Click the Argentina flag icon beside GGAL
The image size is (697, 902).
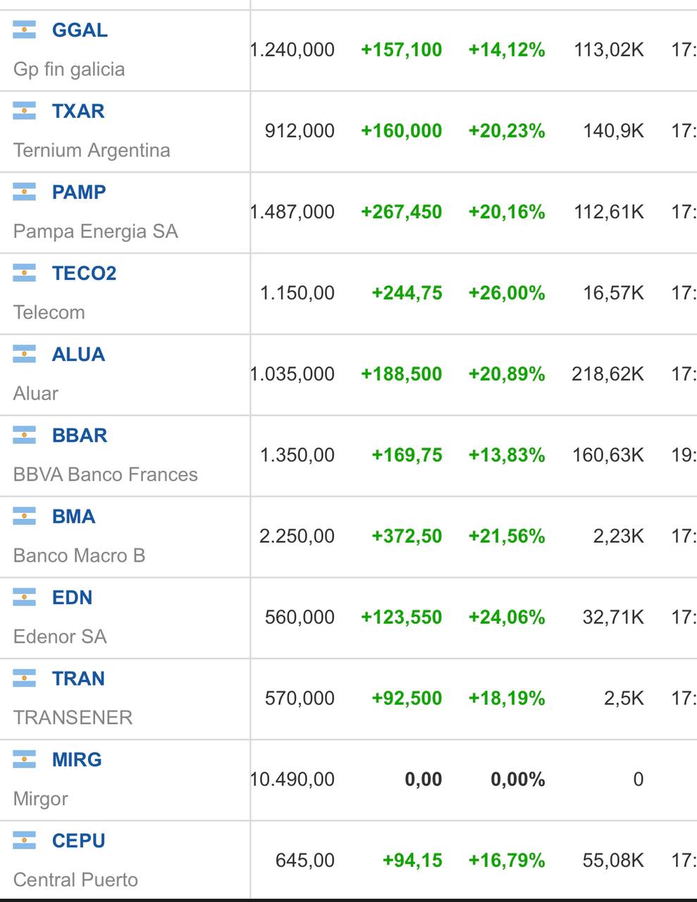(x=24, y=30)
